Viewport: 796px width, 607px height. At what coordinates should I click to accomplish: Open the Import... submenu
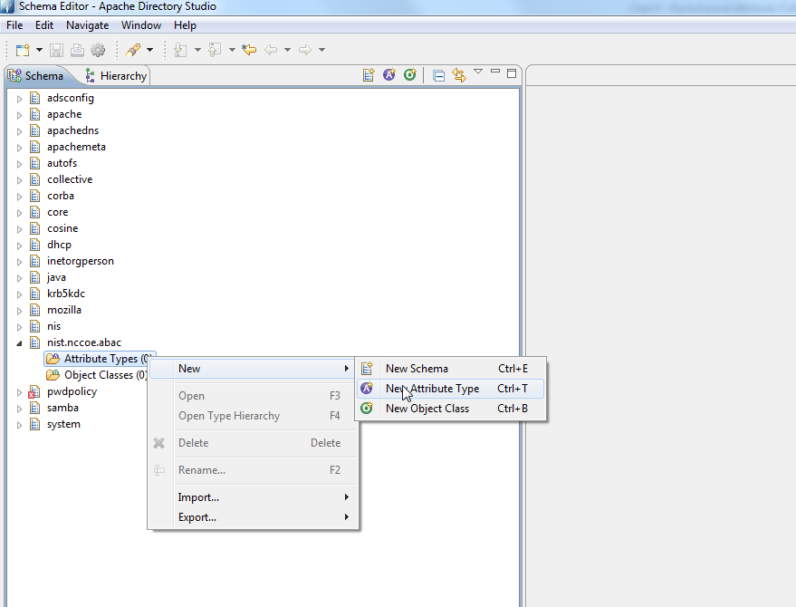[x=254, y=497]
